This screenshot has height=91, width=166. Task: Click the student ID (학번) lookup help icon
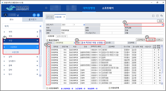tap(162, 25)
